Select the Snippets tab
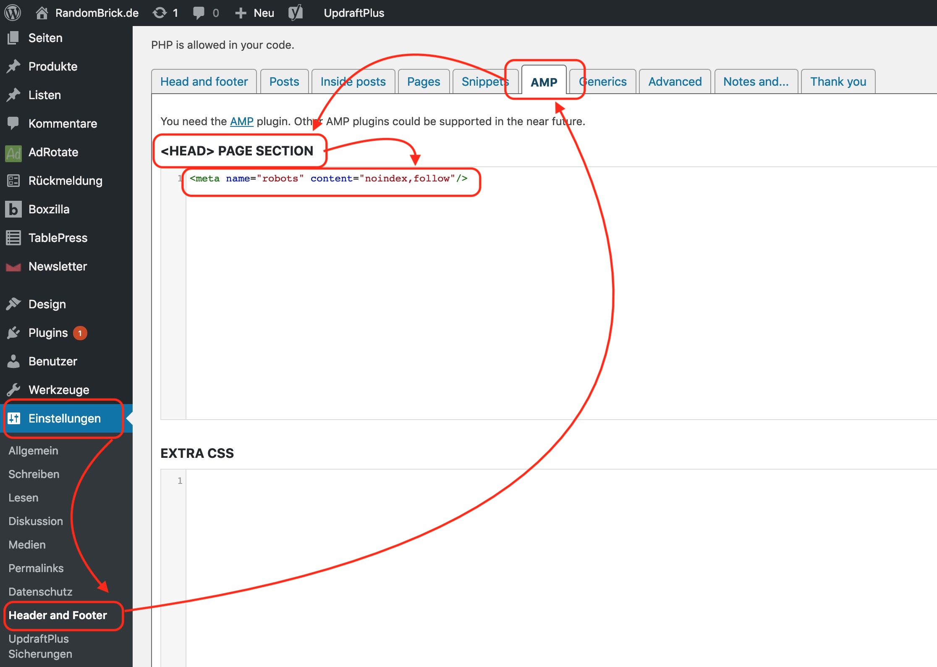 click(x=485, y=81)
